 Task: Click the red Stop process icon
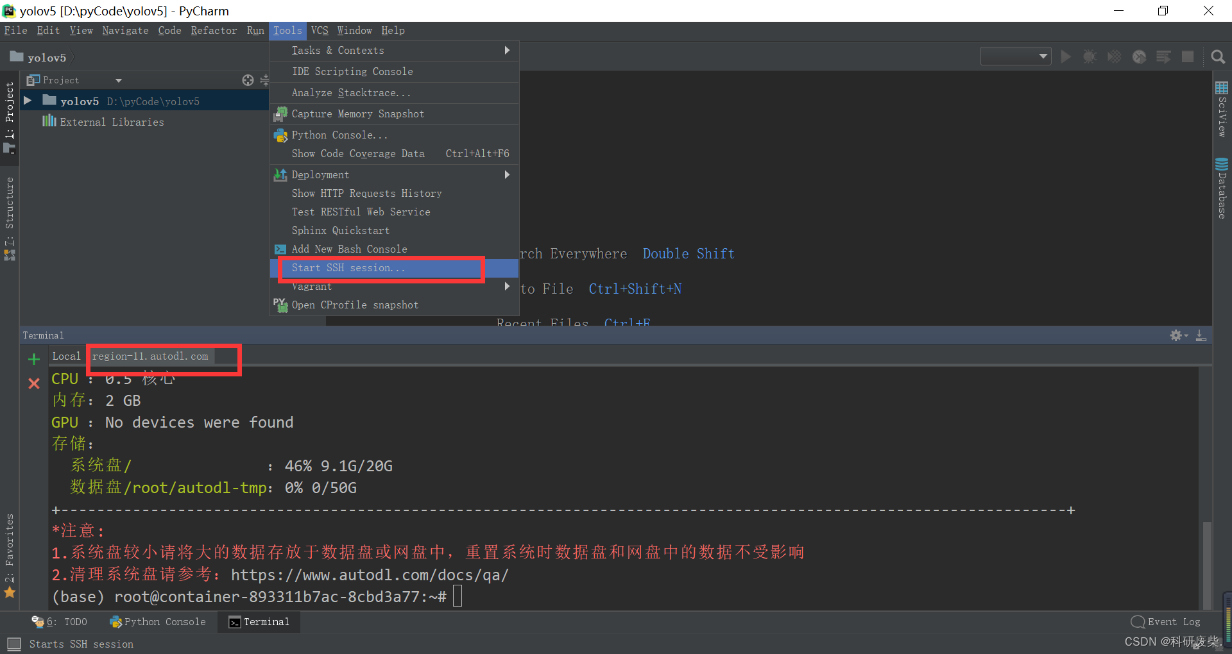[x=1188, y=56]
